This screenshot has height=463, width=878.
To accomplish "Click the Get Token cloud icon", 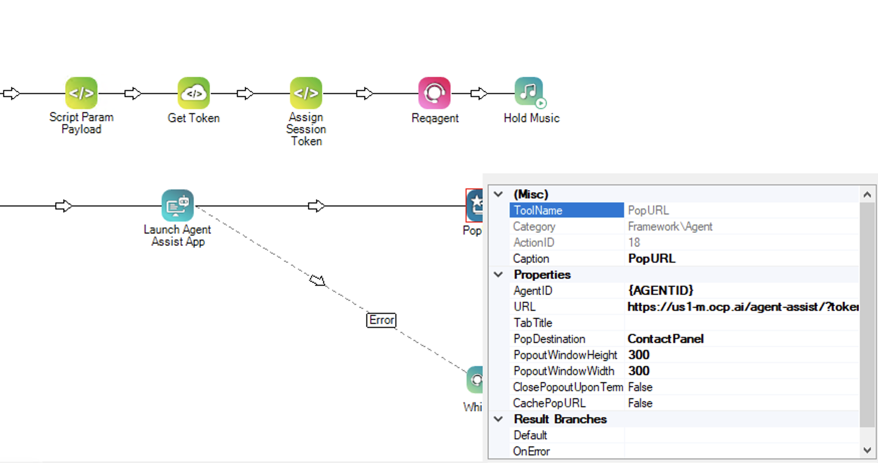I will coord(194,93).
